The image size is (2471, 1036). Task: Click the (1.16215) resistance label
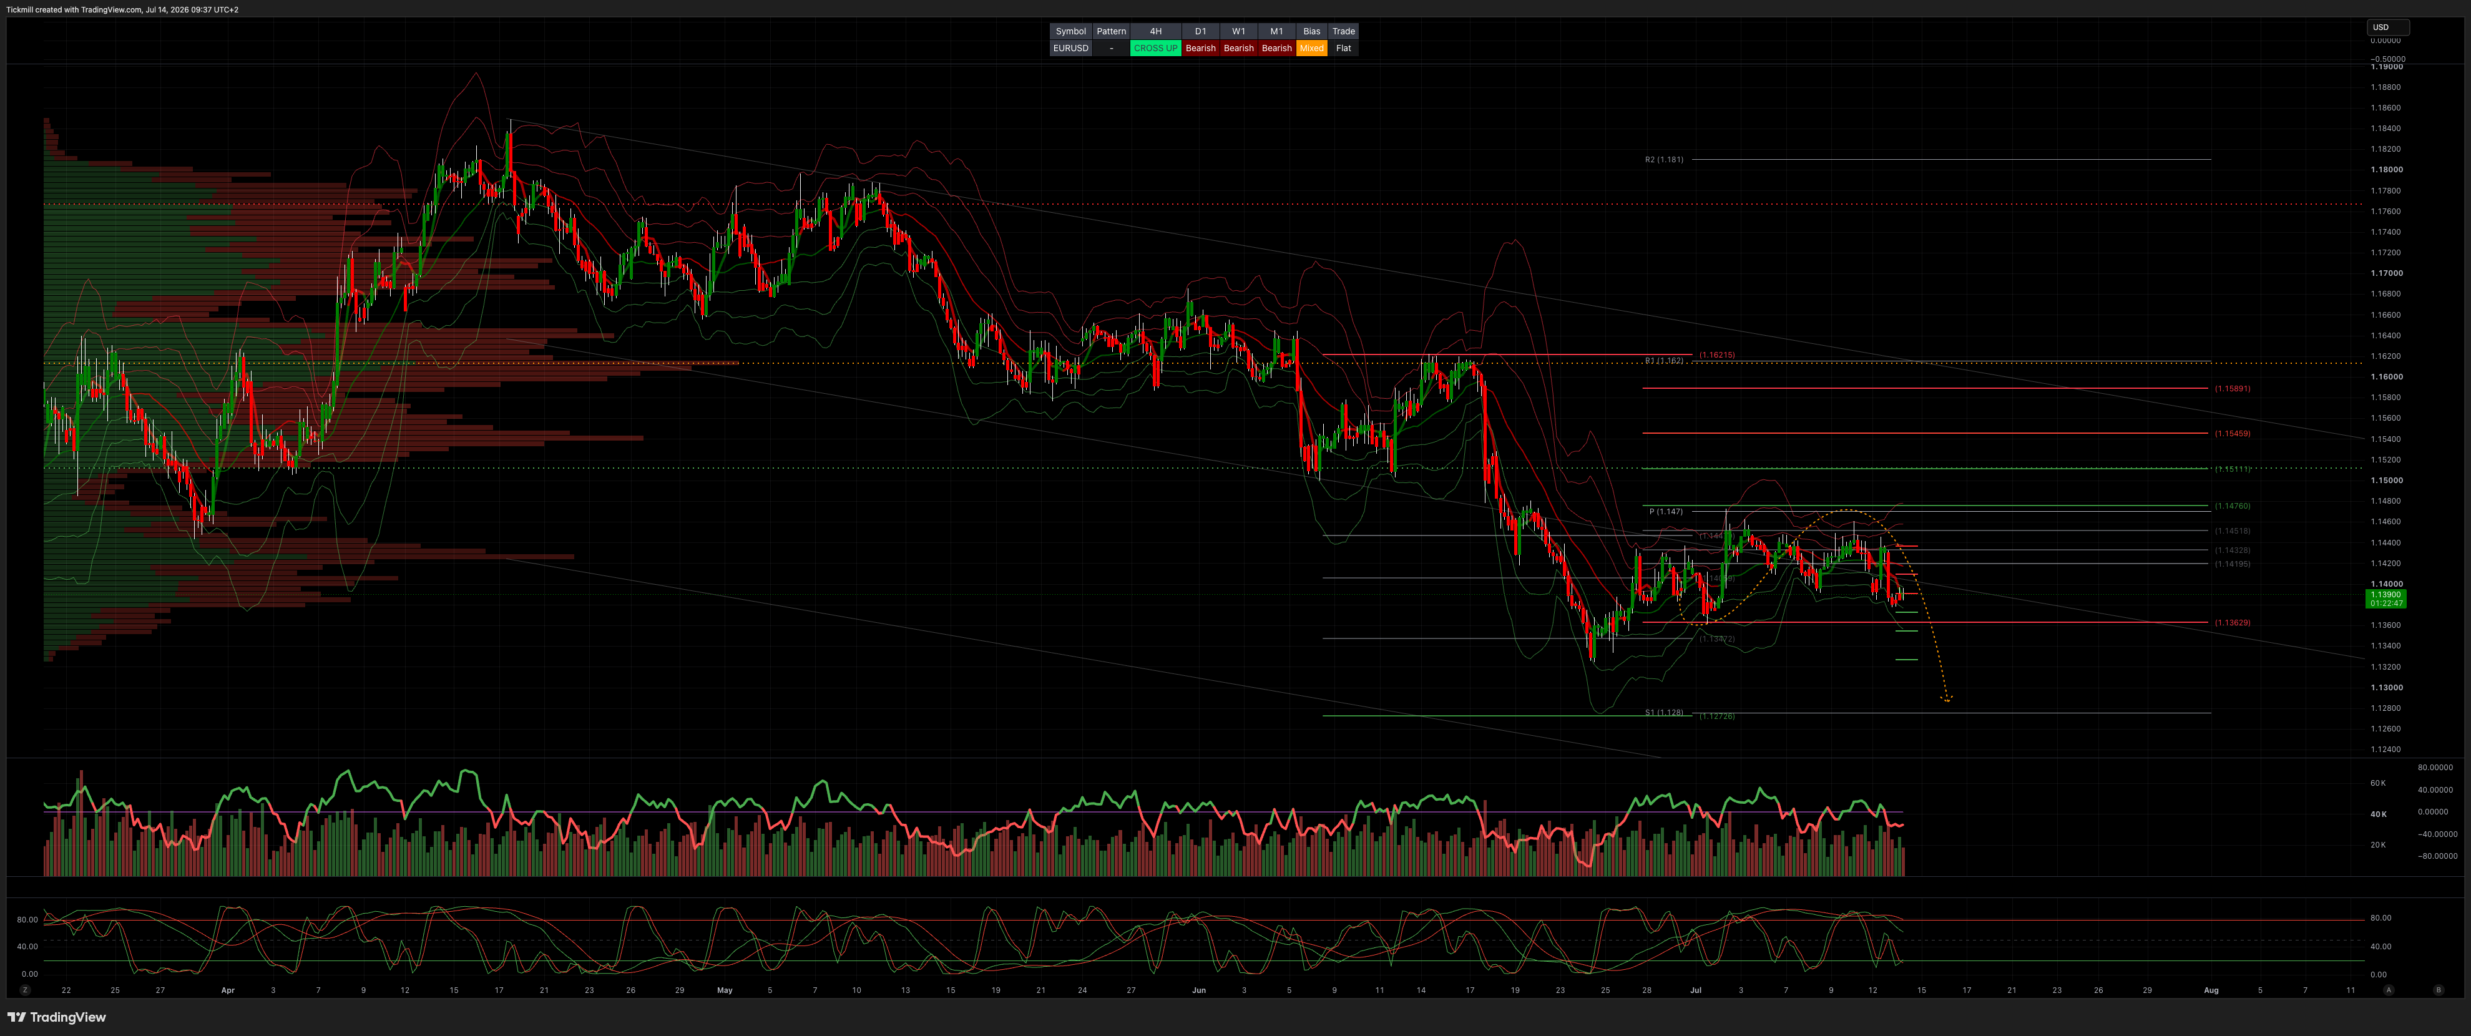(1717, 355)
